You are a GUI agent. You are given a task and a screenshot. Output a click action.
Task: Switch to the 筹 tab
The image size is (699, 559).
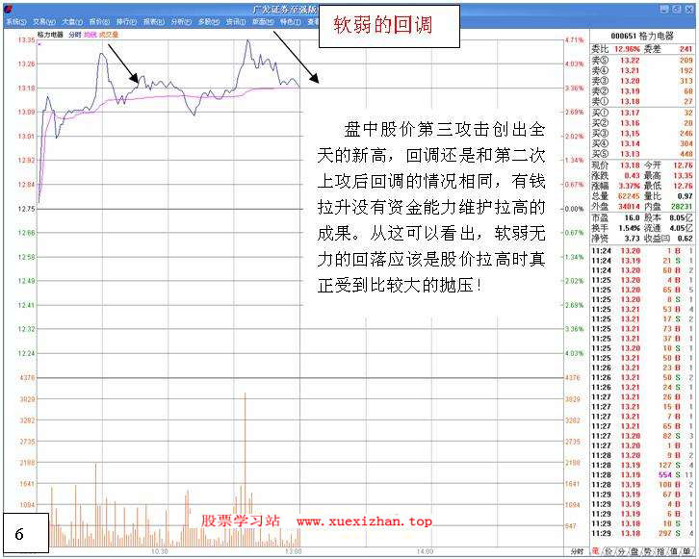[x=688, y=551]
